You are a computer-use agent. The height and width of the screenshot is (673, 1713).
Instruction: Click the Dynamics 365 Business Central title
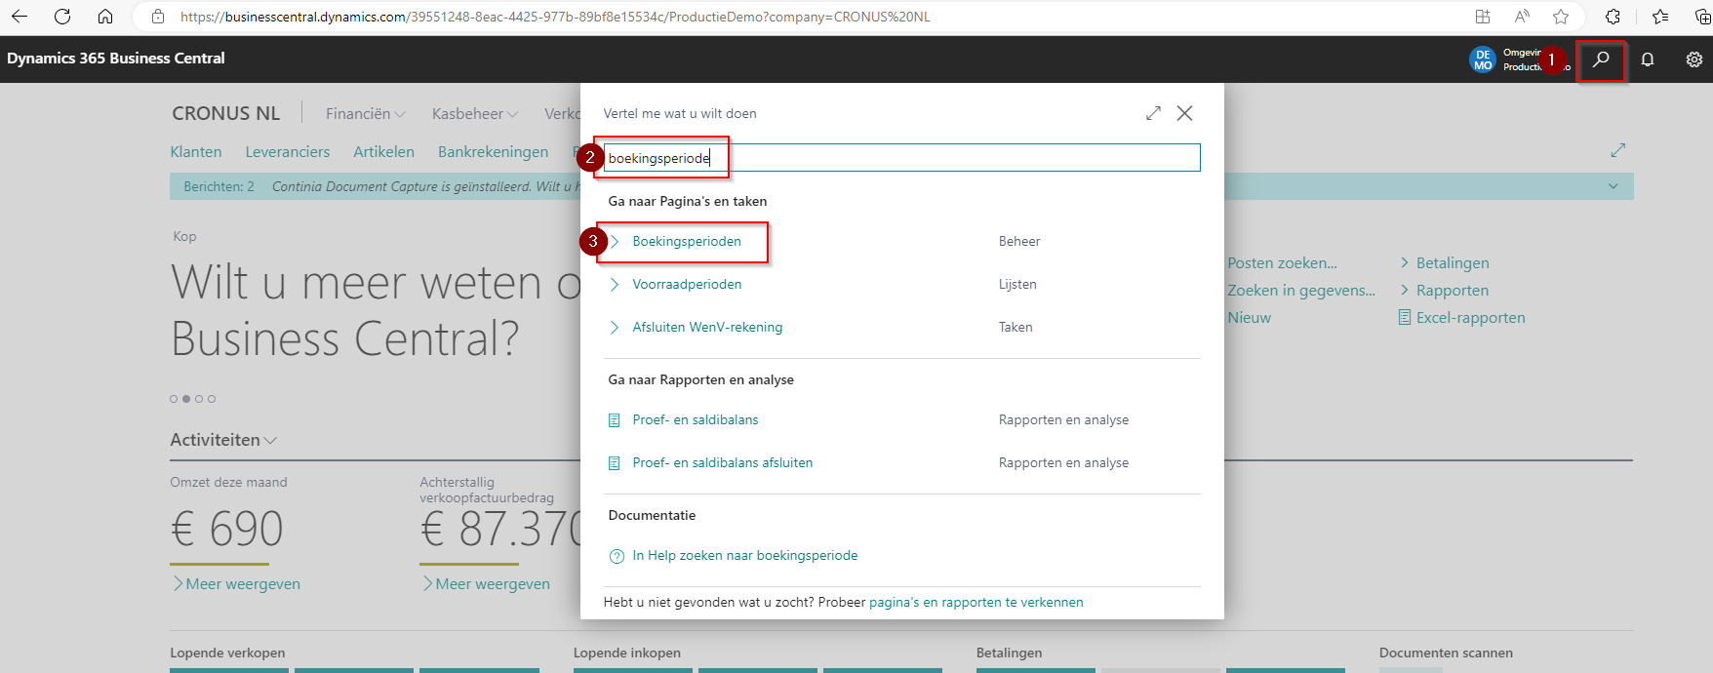[116, 59]
